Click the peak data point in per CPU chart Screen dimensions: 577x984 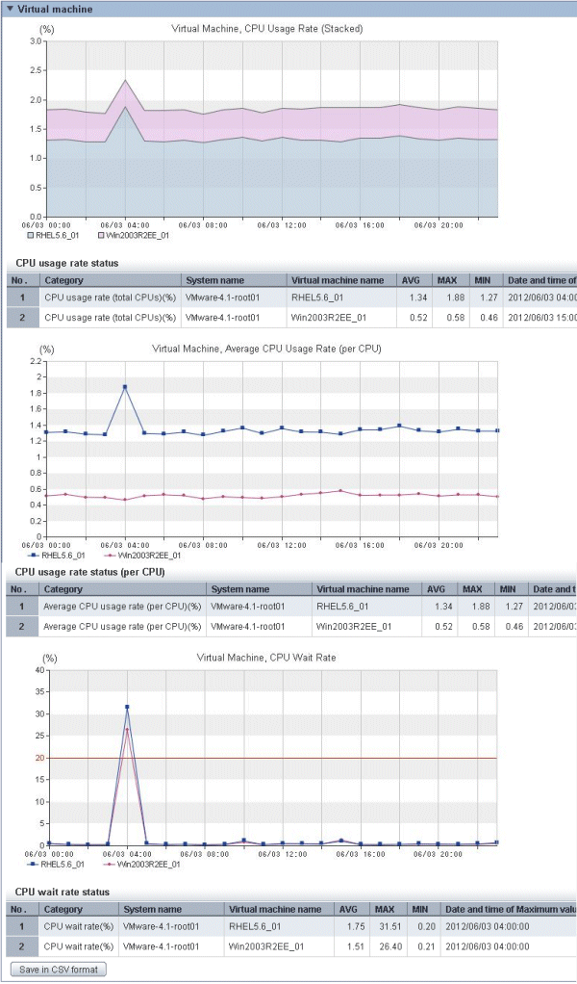(125, 387)
